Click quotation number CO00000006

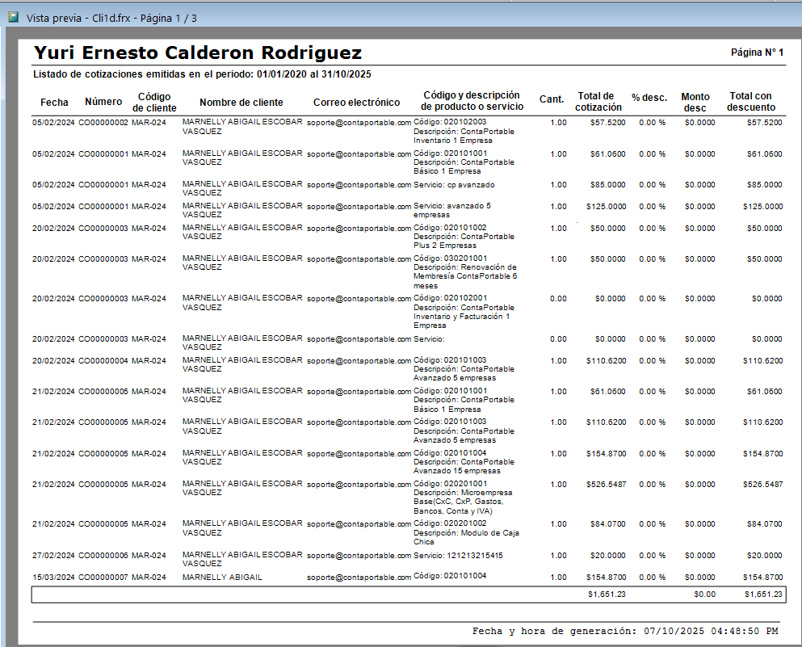click(103, 556)
